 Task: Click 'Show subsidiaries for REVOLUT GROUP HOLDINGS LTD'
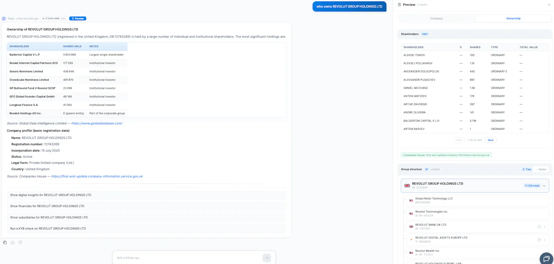coord(146,218)
